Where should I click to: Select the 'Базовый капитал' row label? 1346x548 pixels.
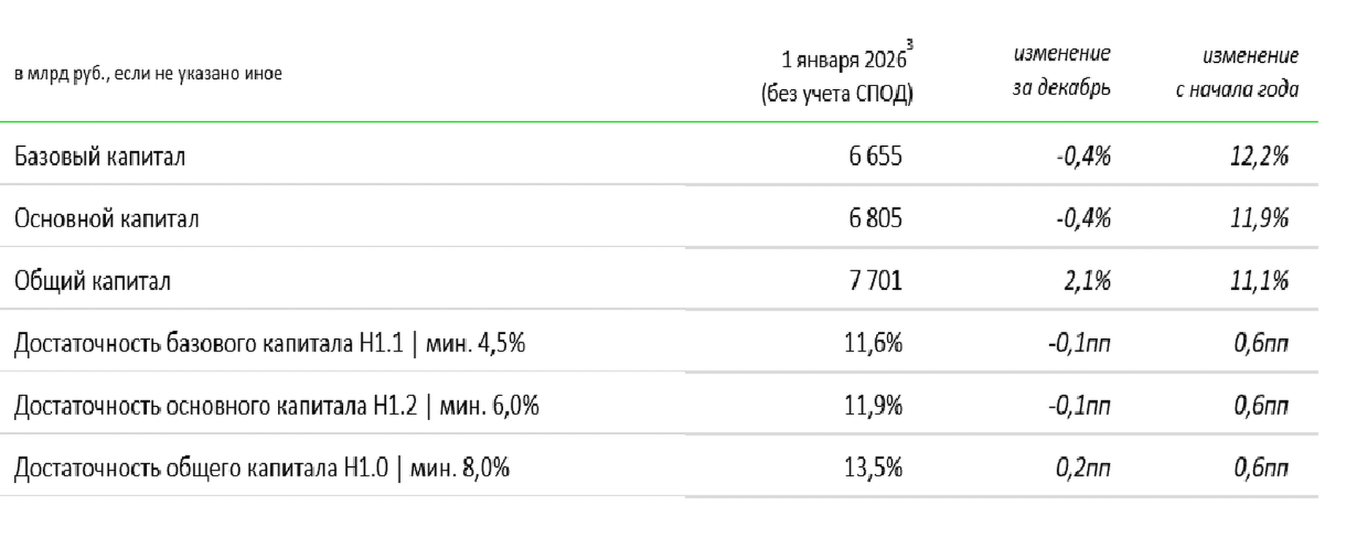coord(99,156)
